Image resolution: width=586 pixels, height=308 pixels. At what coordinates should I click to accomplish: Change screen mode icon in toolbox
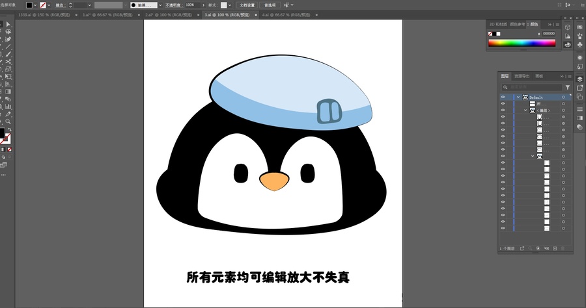pos(4,165)
